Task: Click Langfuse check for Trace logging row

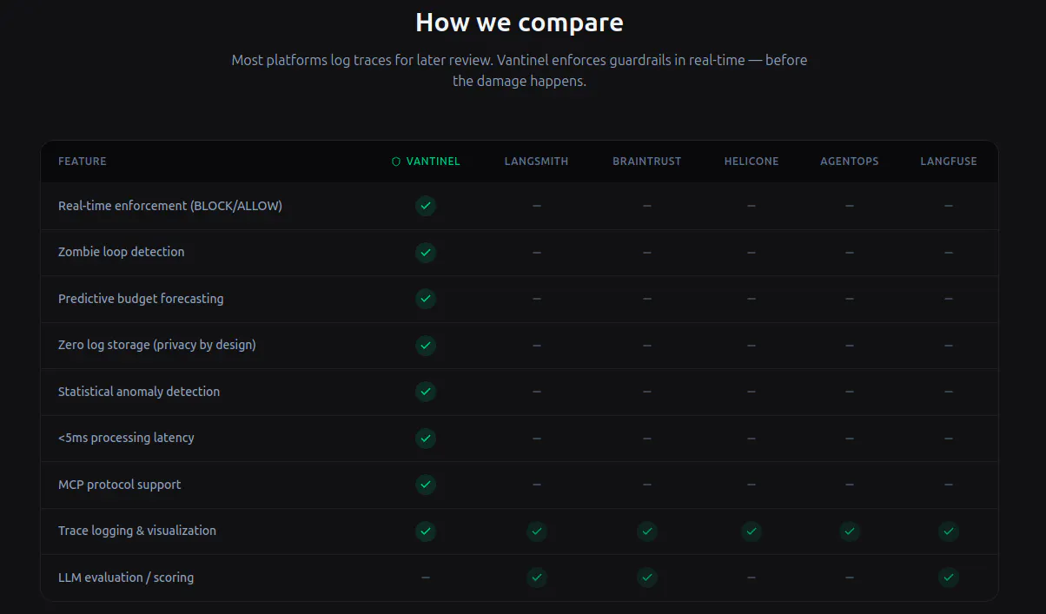Action: [949, 531]
